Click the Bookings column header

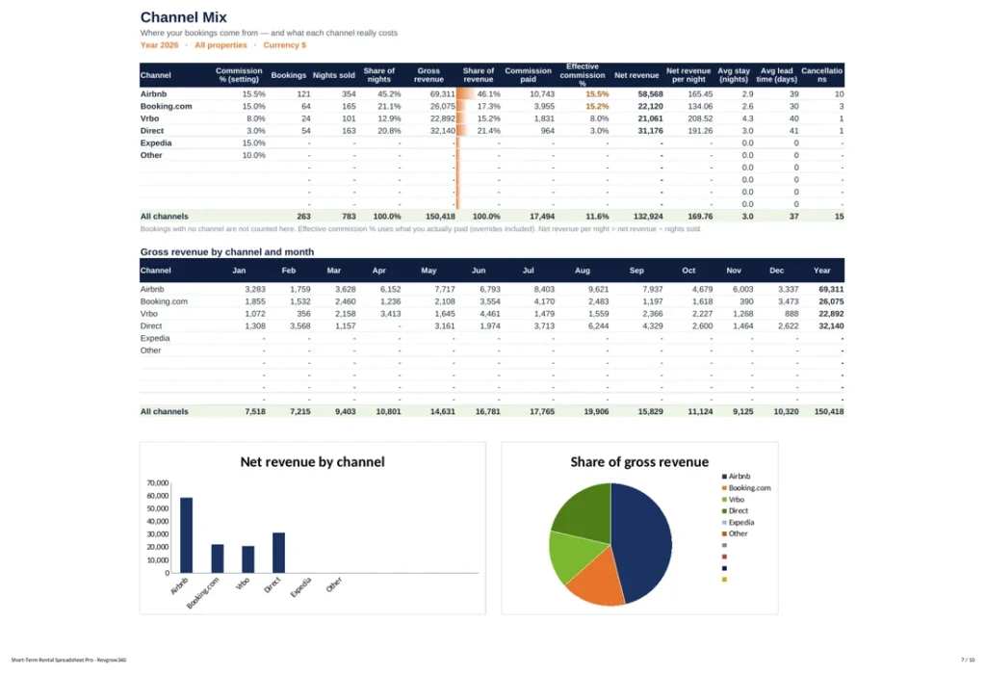(x=289, y=75)
